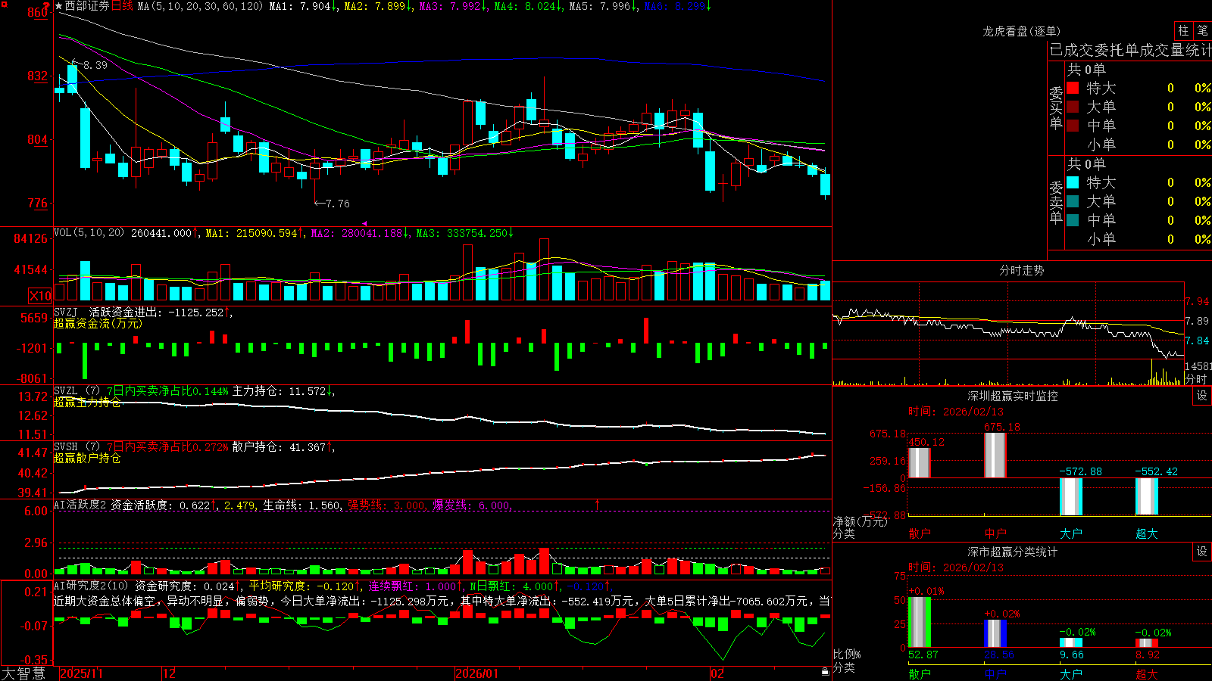This screenshot has width=1212, height=681.
Task: Click the 12 month marker on time axis
Action: [x=170, y=673]
